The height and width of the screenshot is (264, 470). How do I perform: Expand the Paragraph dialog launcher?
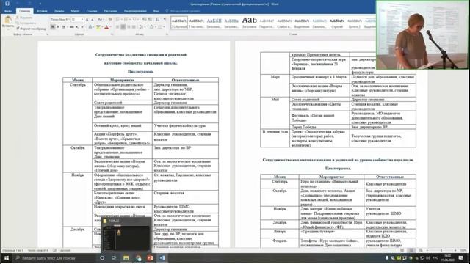coord(167,34)
